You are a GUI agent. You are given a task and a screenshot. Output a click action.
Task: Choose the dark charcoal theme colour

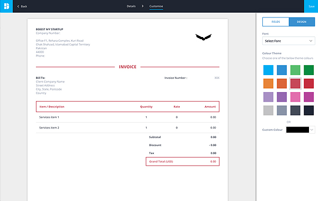[x=295, y=111]
